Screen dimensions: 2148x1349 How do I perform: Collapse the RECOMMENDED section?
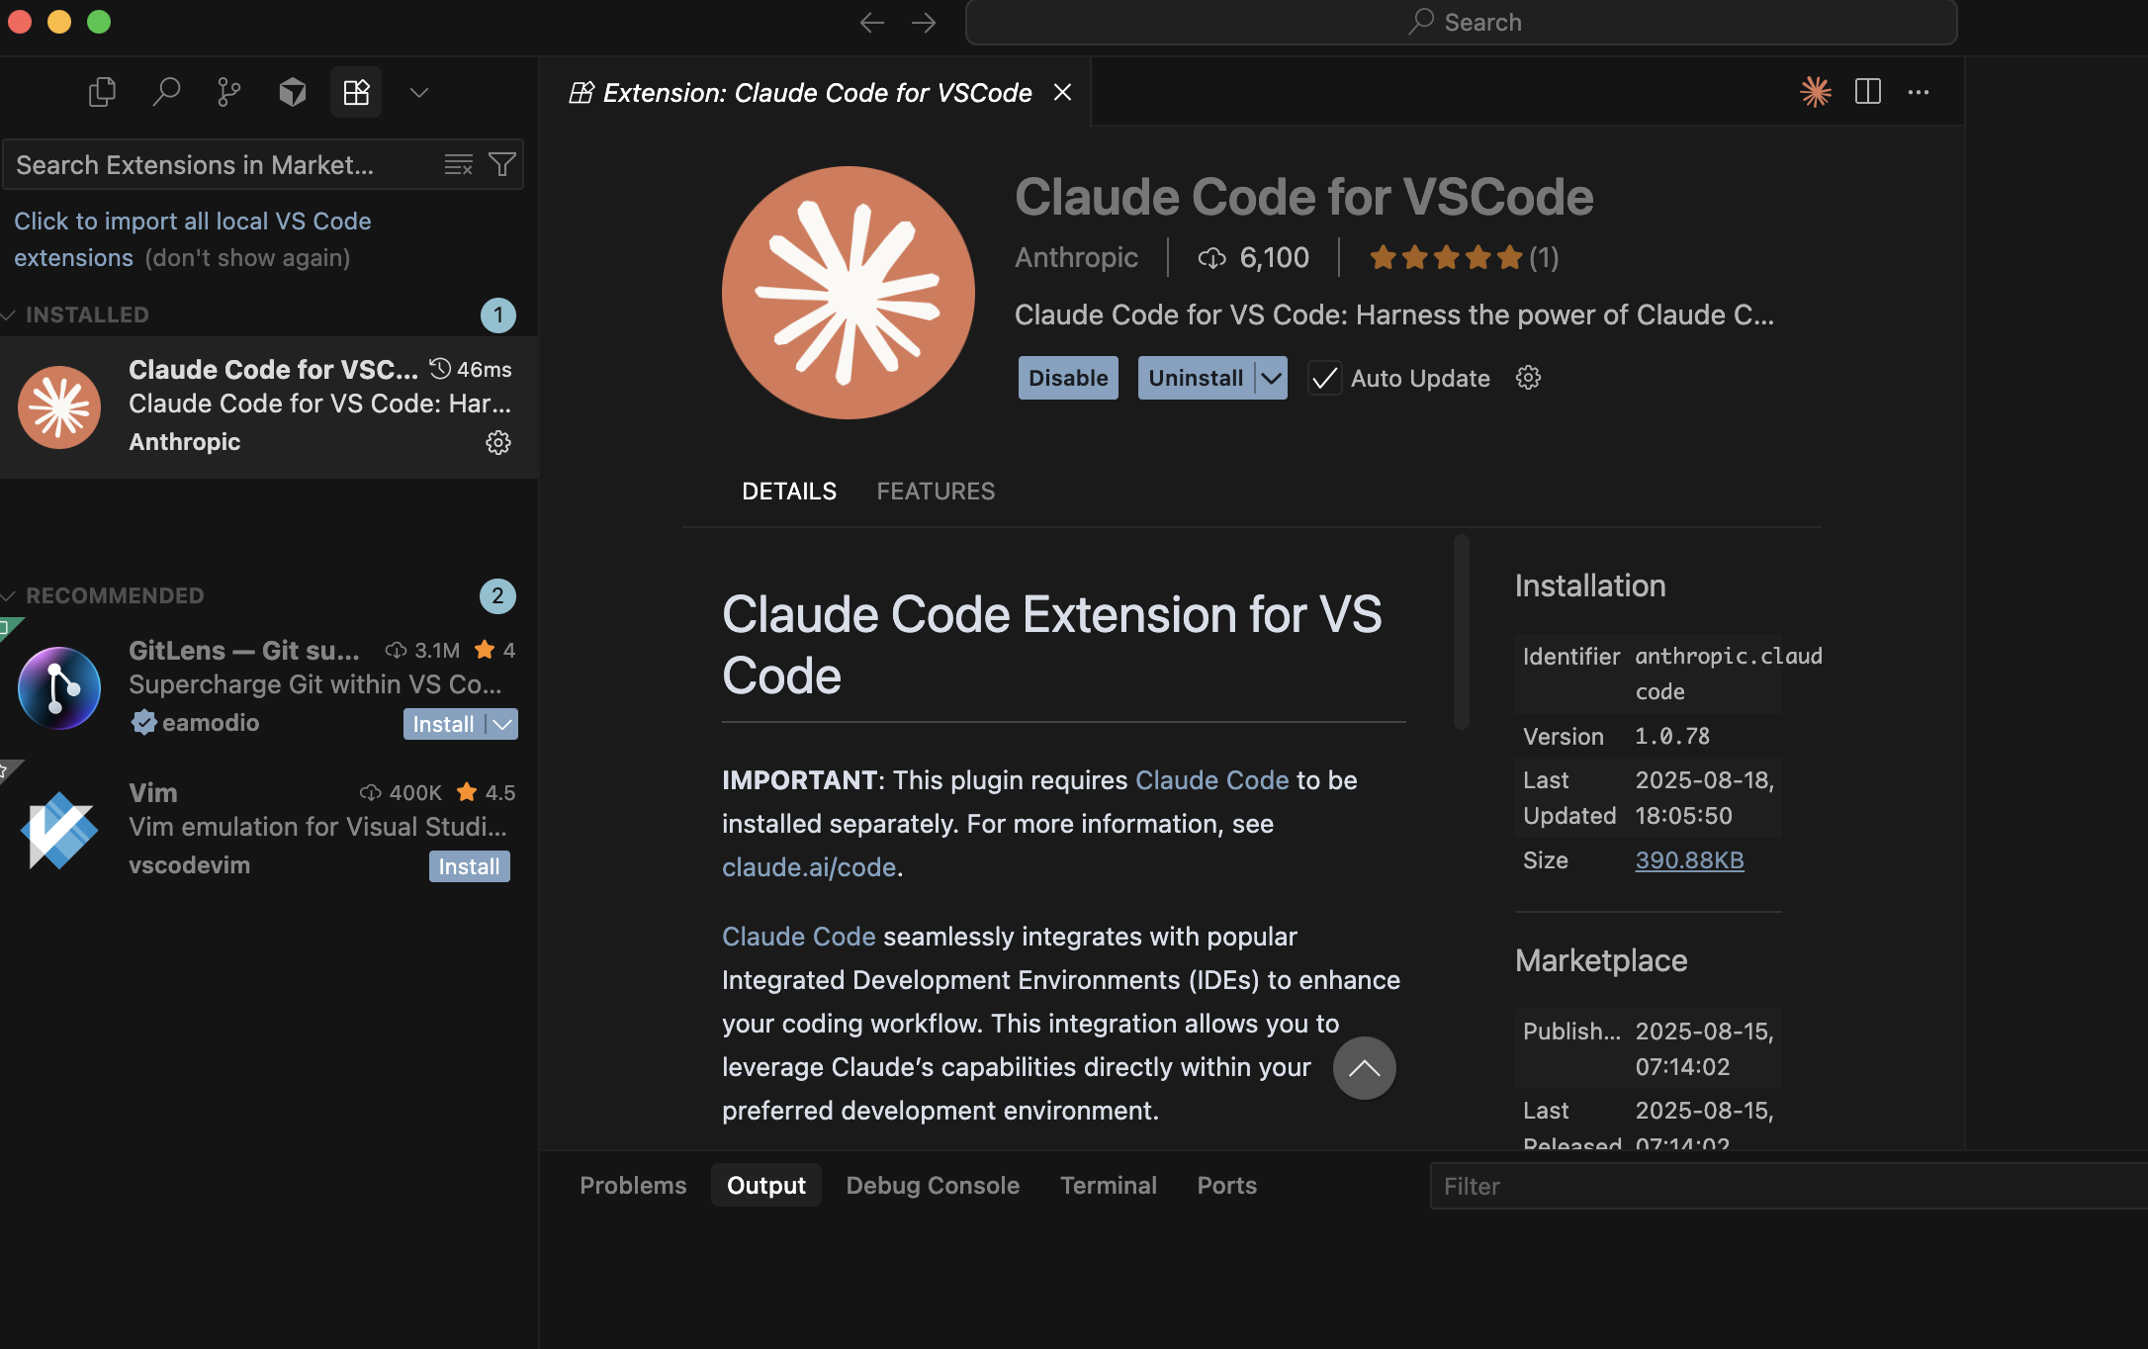[9, 595]
